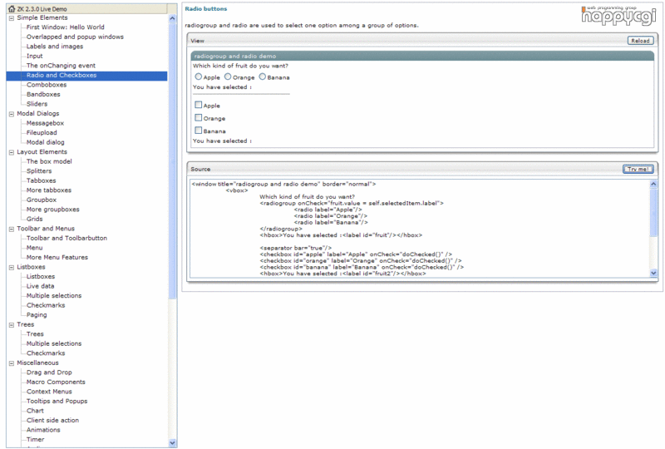The image size is (665, 449).
Task: Open The box model demo
Action: click(x=49, y=161)
